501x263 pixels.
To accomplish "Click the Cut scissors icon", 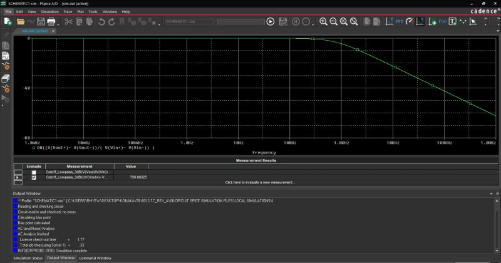I will [x=68, y=22].
